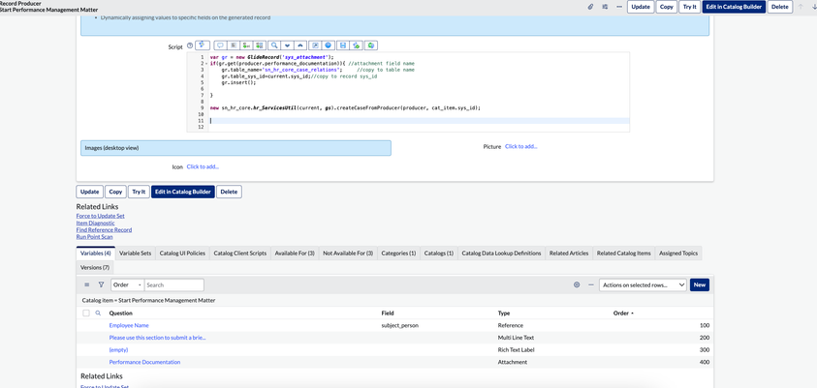The height and width of the screenshot is (388, 817).
Task: Open the Not Available For (3) tab
Action: (348, 254)
